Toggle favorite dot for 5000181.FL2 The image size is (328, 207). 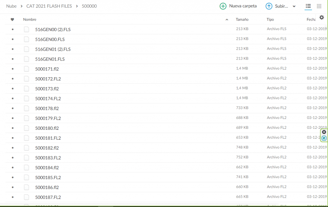12,138
